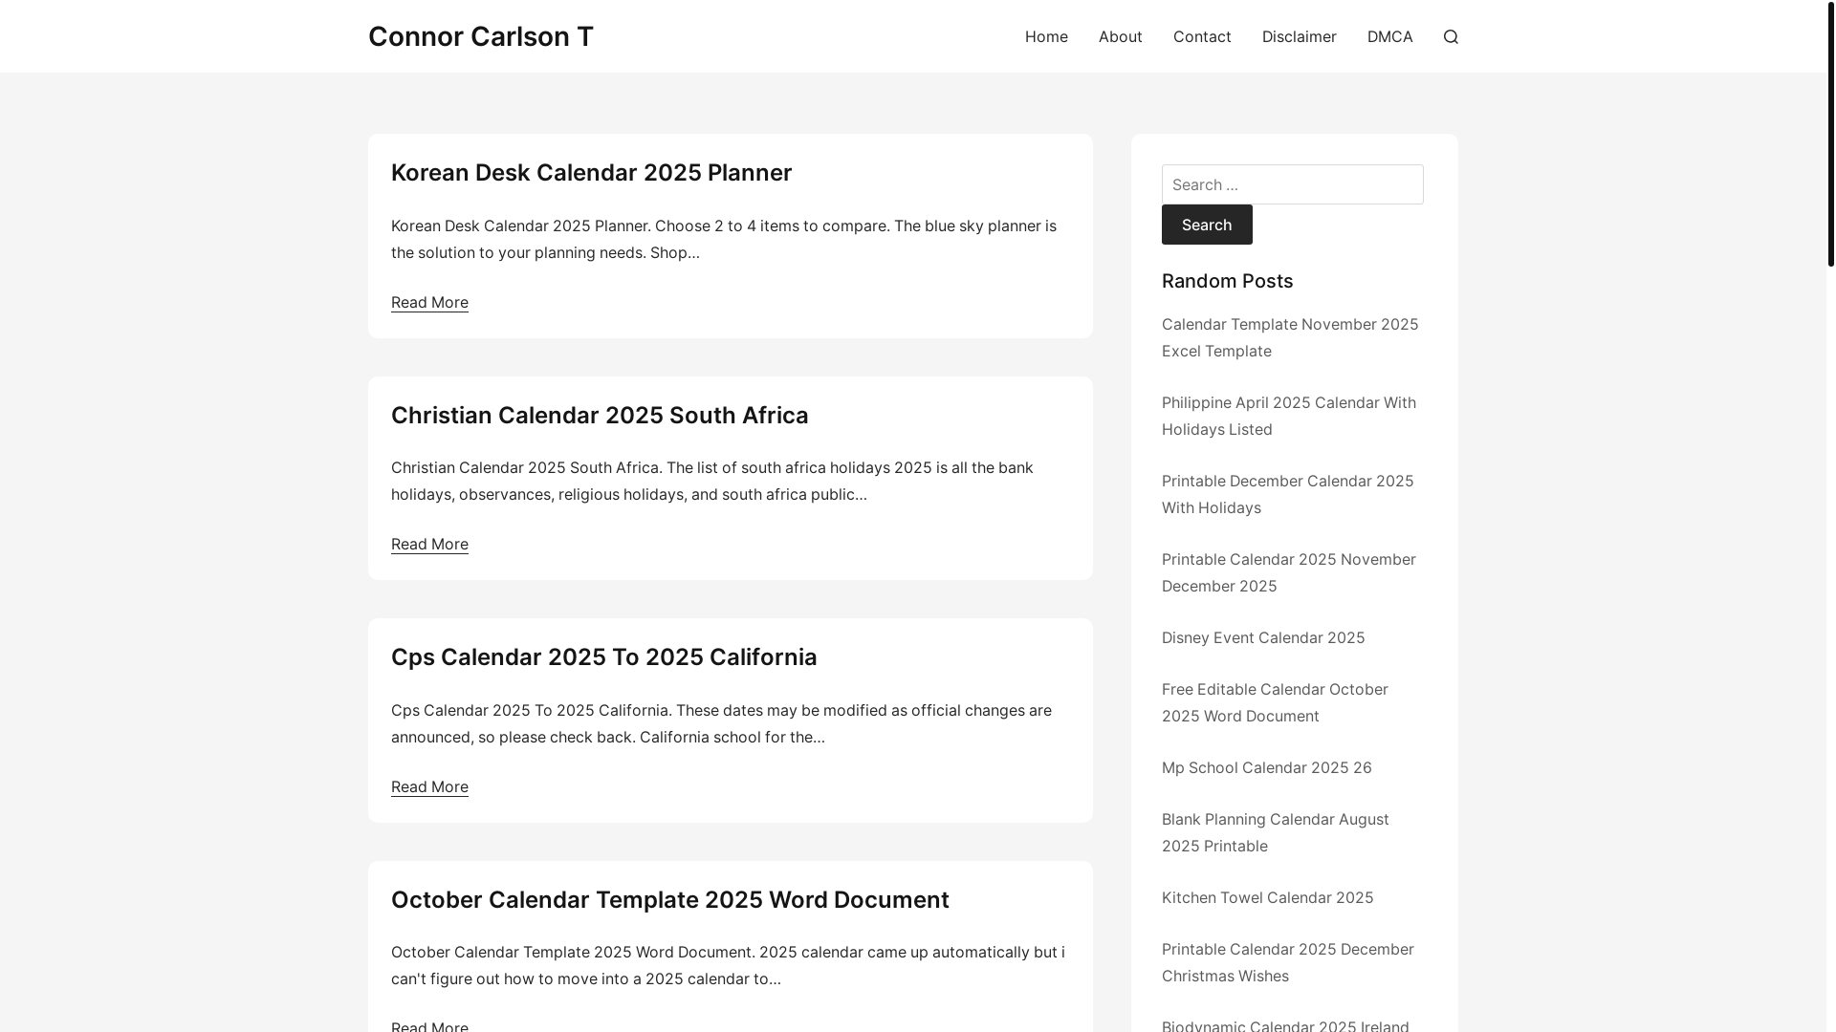The width and height of the screenshot is (1836, 1032).
Task: Open Korean Desk Calendar 2025 Planner post title
Action: pos(591,173)
